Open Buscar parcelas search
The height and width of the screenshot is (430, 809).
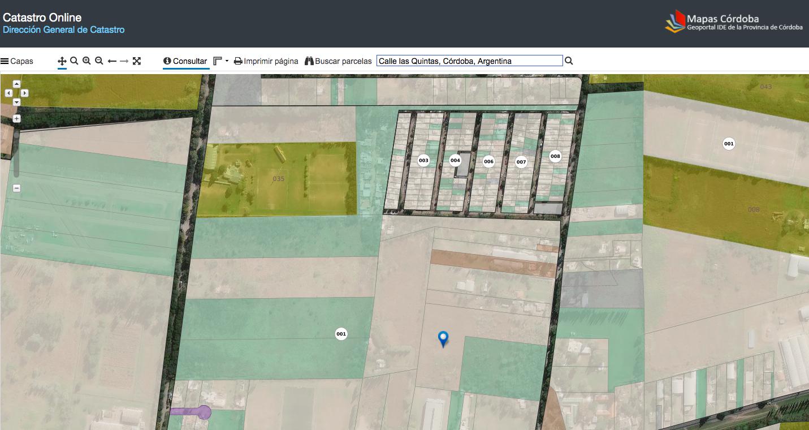pos(338,61)
